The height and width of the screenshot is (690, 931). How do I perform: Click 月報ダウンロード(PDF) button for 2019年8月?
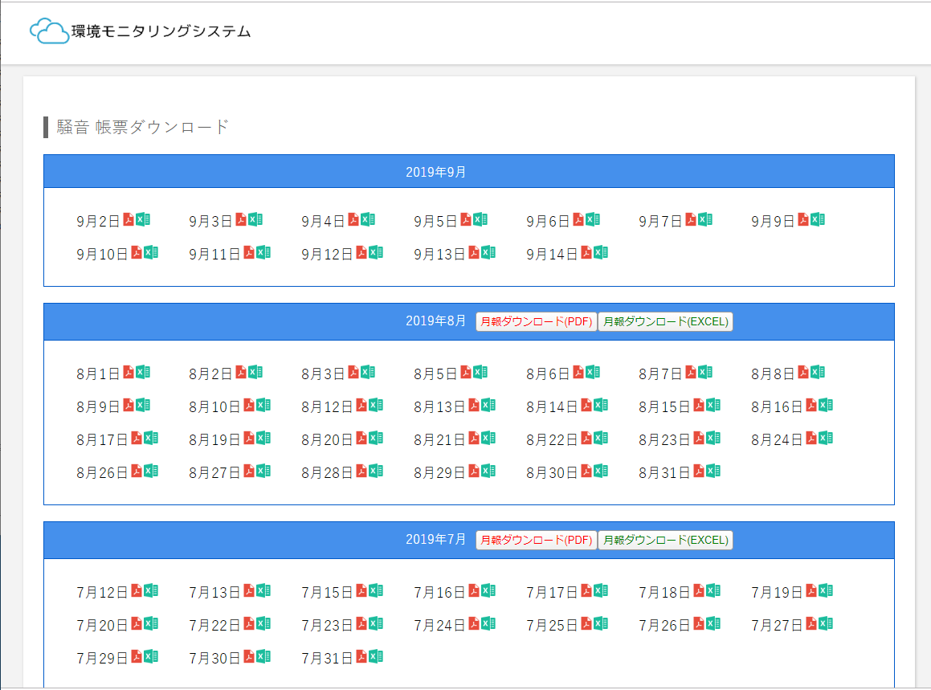click(x=536, y=322)
